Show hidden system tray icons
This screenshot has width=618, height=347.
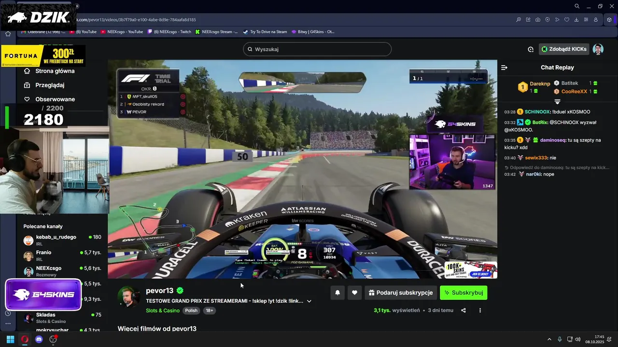[x=549, y=339]
